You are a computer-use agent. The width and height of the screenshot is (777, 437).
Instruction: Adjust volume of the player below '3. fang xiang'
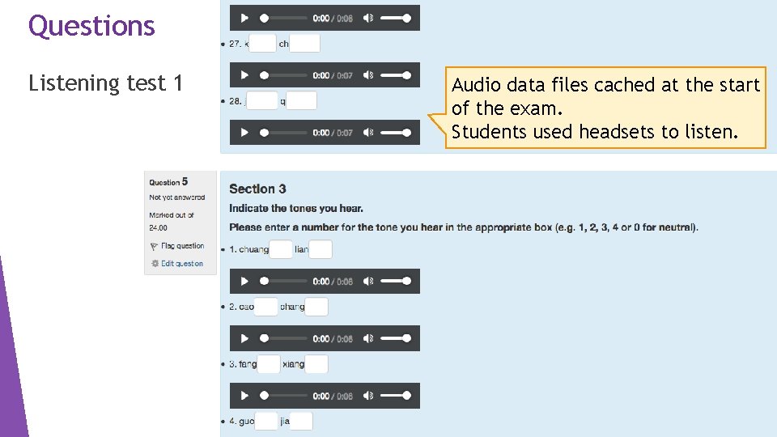[396, 396]
